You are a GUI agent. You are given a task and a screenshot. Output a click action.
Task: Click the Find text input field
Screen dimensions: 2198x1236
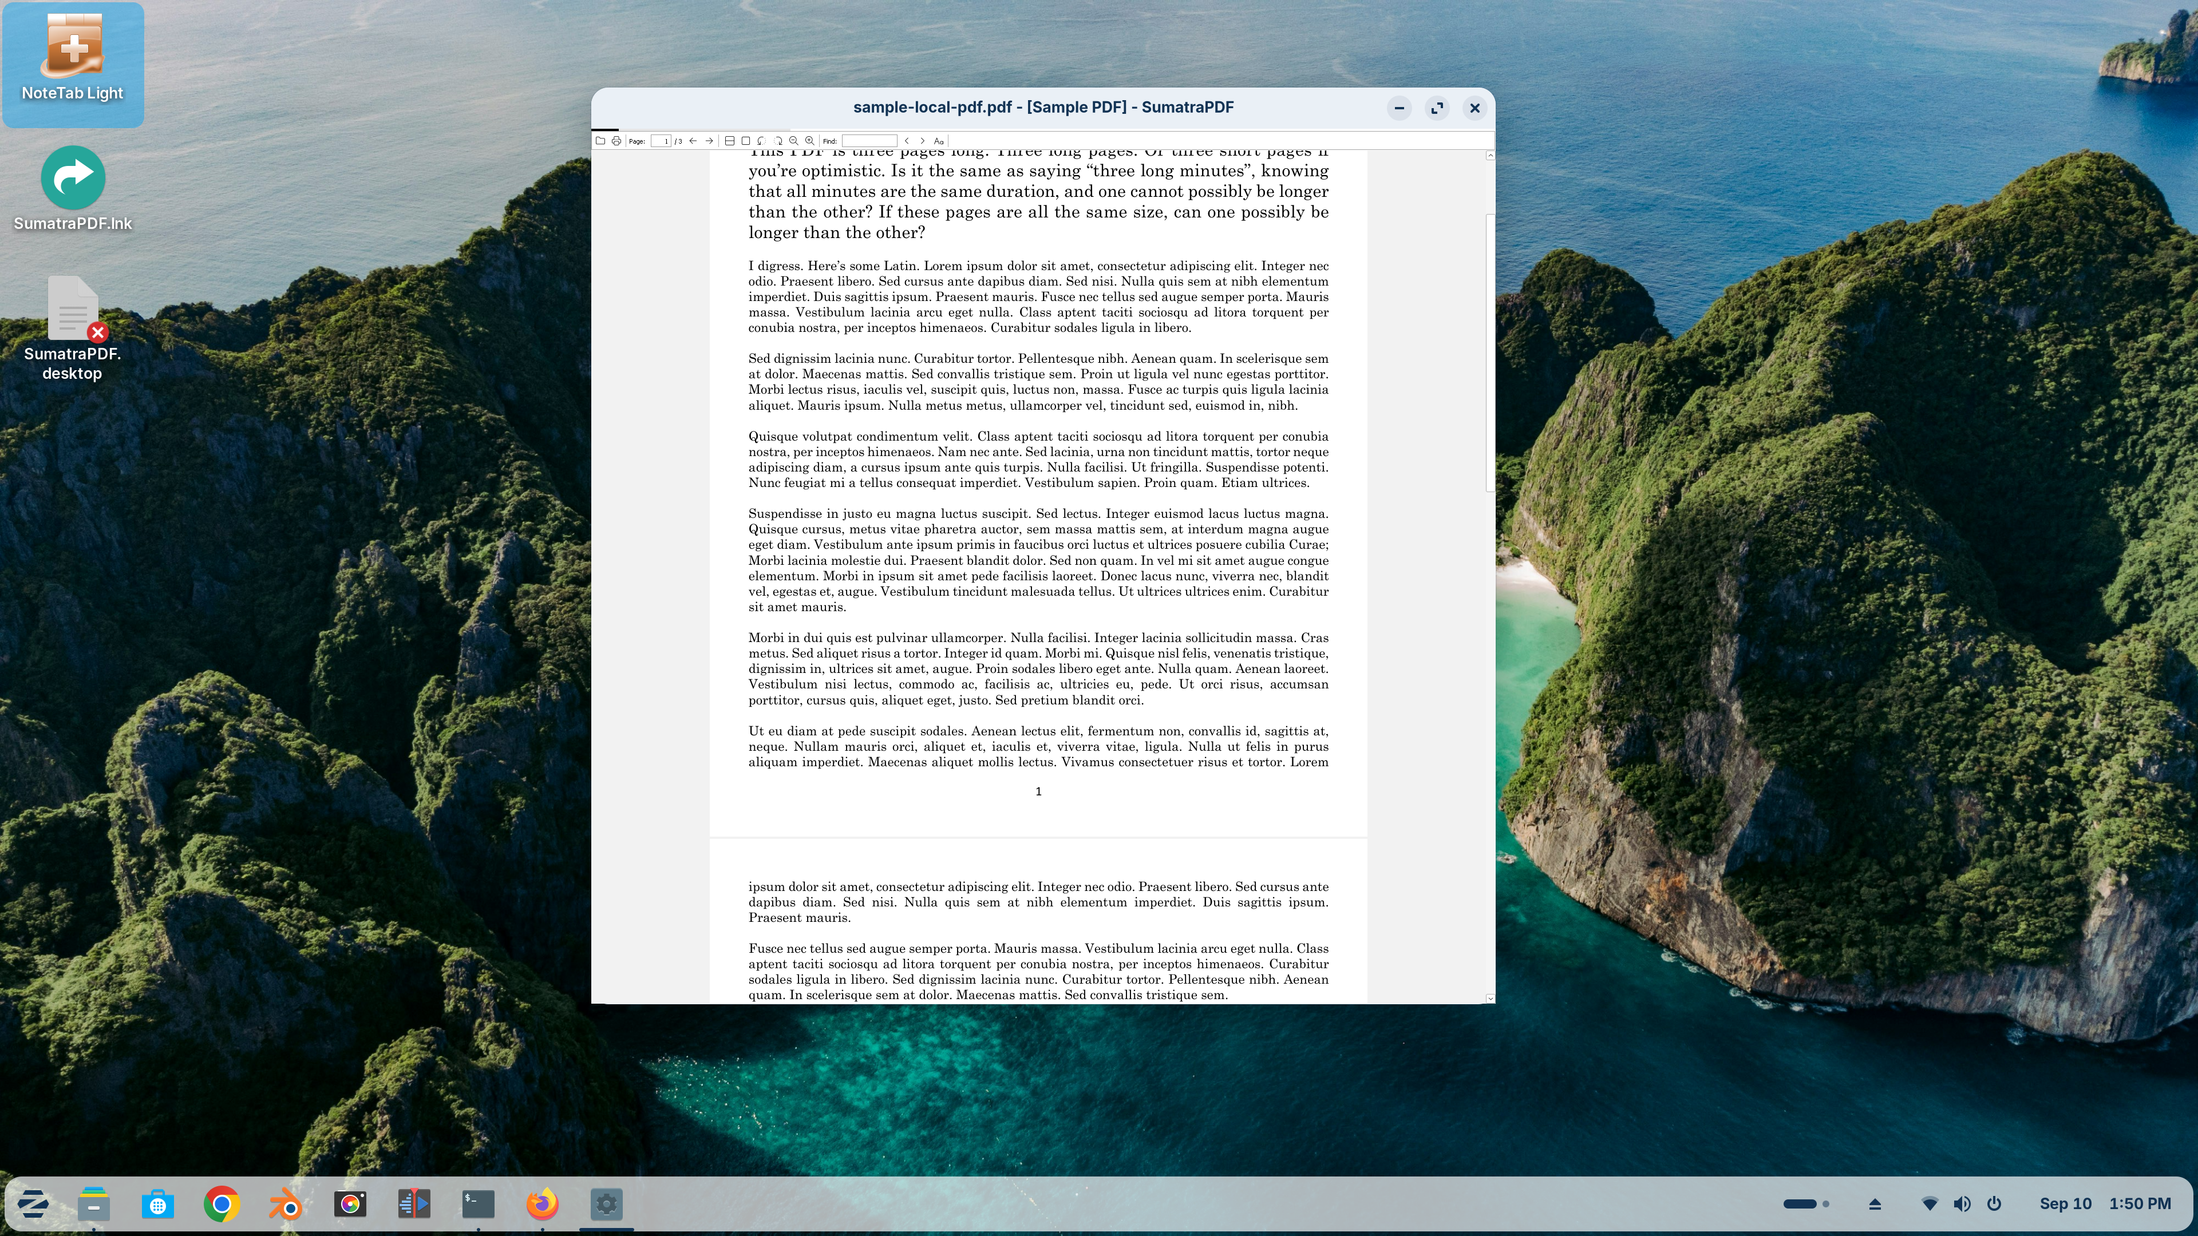[869, 141]
